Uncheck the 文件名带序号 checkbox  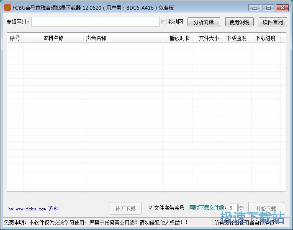coord(150,208)
